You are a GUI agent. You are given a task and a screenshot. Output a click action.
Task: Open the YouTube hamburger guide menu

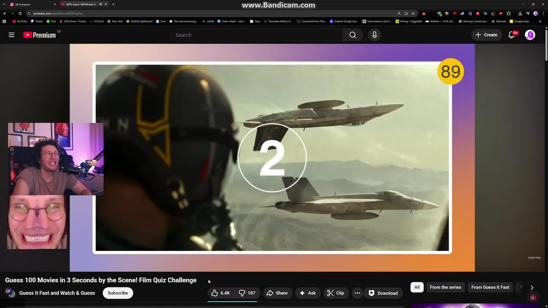12,35
